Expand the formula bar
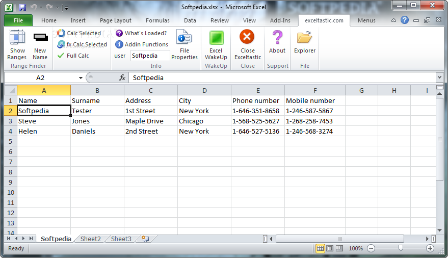Viewport: 448px width, 258px height. point(439,78)
